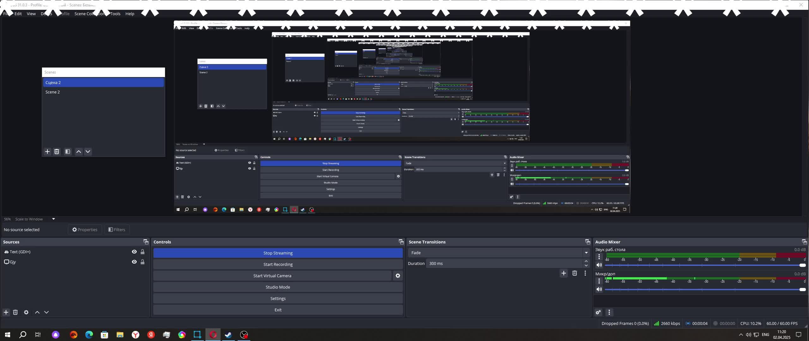
Task: Open virtual camera configuration gear icon
Action: [x=398, y=276]
